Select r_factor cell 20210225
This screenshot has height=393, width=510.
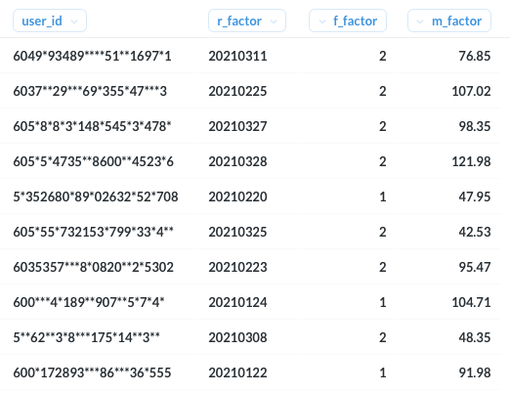pos(237,91)
